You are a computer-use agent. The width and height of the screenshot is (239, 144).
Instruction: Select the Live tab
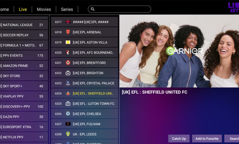pos(23,9)
